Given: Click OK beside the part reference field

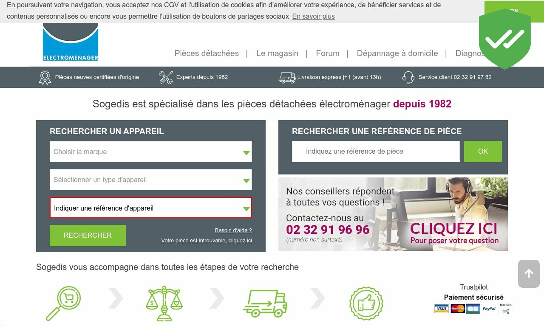Looking at the screenshot, I should (x=483, y=152).
